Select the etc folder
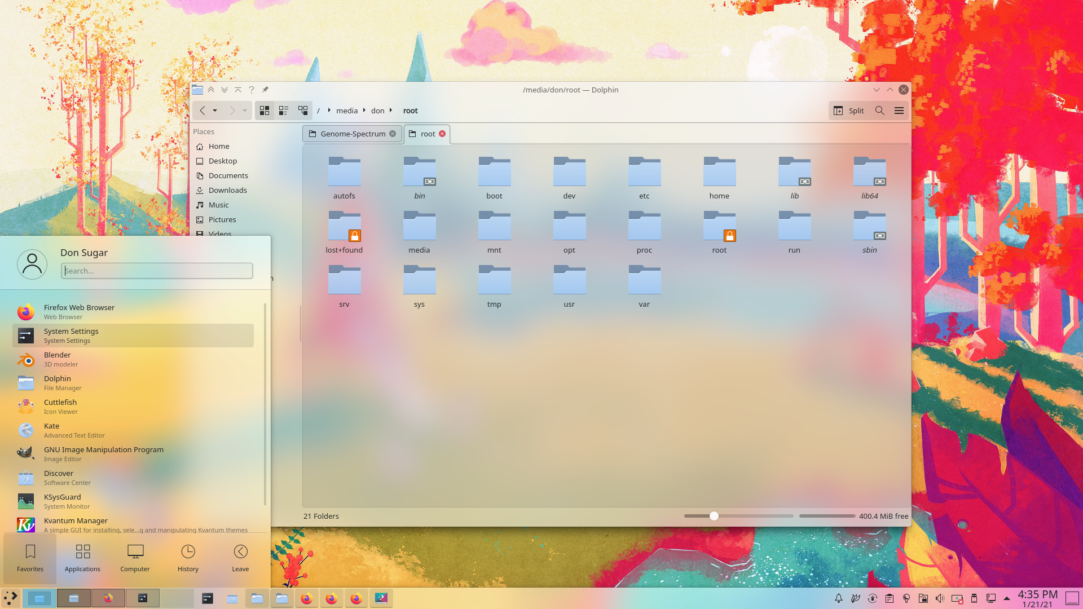This screenshot has width=1083, height=609. [644, 178]
